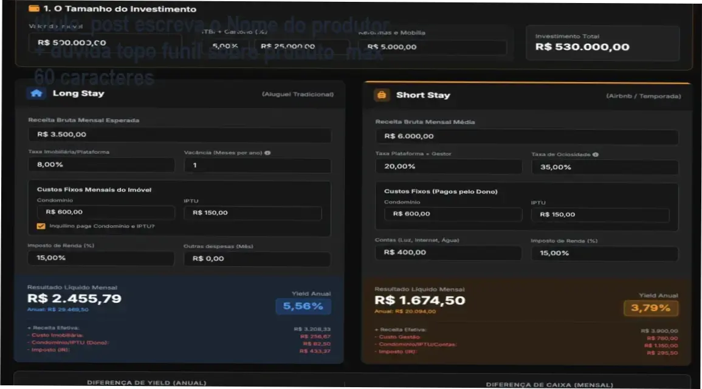Edit Short Stay IPTU field R$ 150,00
The width and height of the screenshot is (702, 389).
point(600,215)
